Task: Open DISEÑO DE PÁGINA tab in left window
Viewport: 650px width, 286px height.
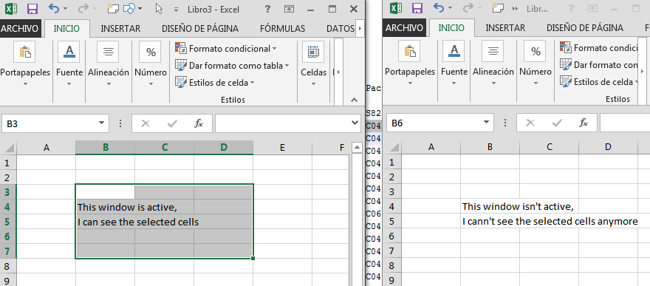Action: [200, 29]
